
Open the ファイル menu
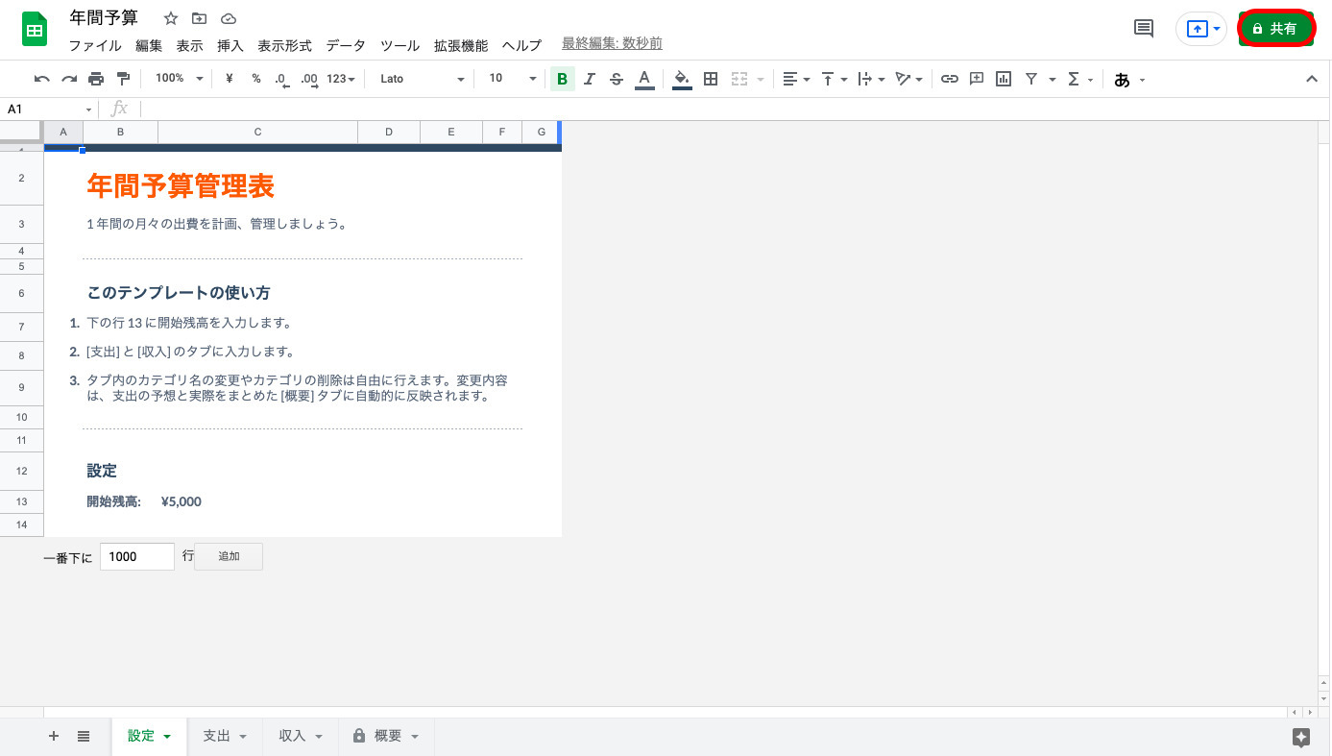95,45
